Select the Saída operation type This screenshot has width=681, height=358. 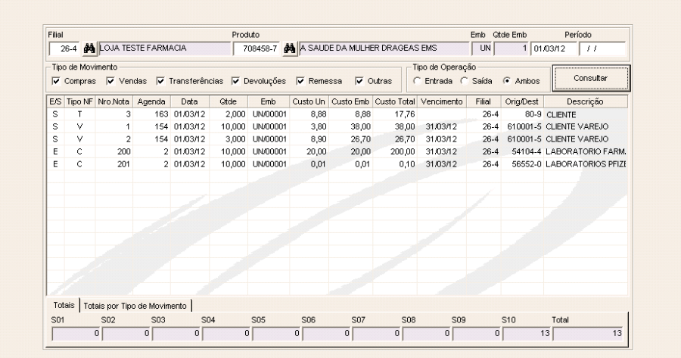click(465, 81)
